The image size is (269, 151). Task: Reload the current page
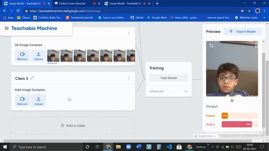coord(18,11)
